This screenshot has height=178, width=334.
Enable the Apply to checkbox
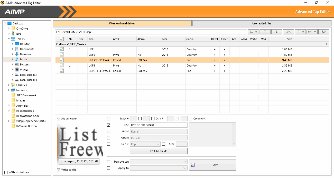pyautogui.click(x=109, y=168)
